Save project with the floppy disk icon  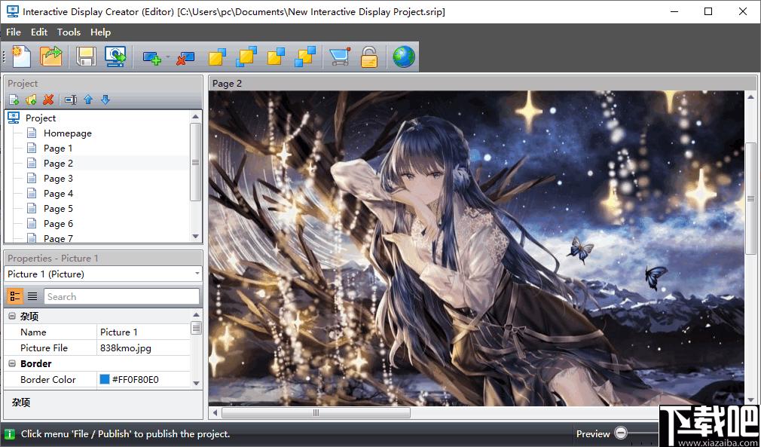pyautogui.click(x=86, y=57)
